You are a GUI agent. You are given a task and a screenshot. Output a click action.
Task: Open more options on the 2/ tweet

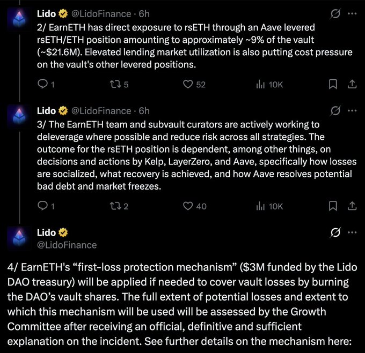click(x=352, y=13)
